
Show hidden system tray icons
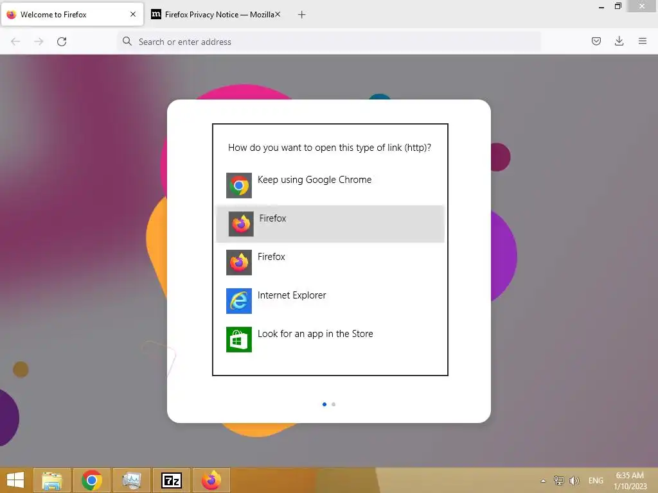tap(543, 481)
